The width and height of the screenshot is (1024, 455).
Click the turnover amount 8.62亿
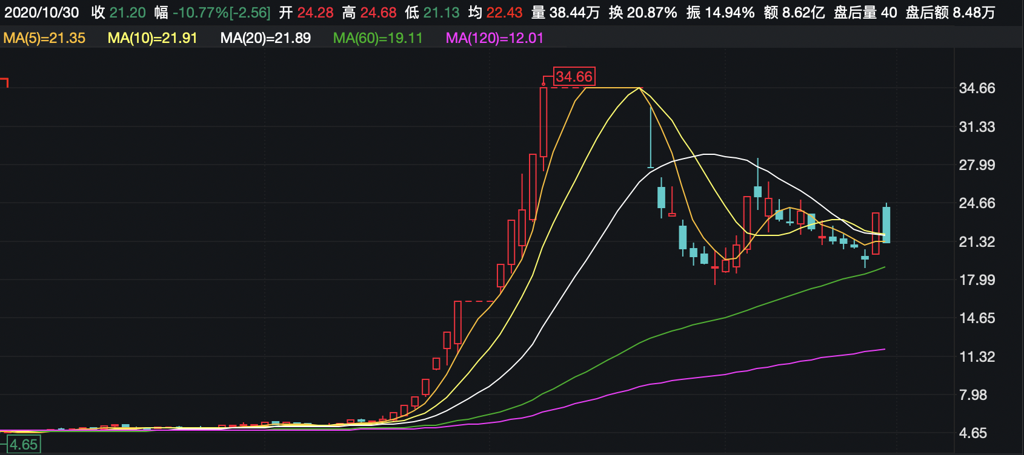point(803,13)
